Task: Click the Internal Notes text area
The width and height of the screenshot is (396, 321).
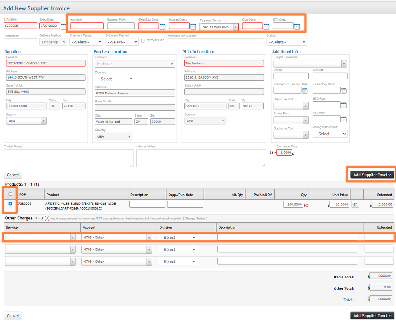Action: pos(201,158)
